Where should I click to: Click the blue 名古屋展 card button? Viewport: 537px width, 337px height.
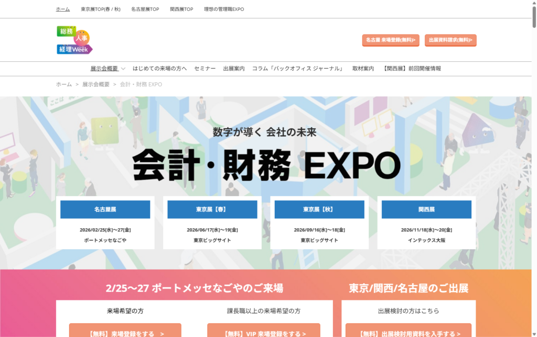[x=105, y=209]
